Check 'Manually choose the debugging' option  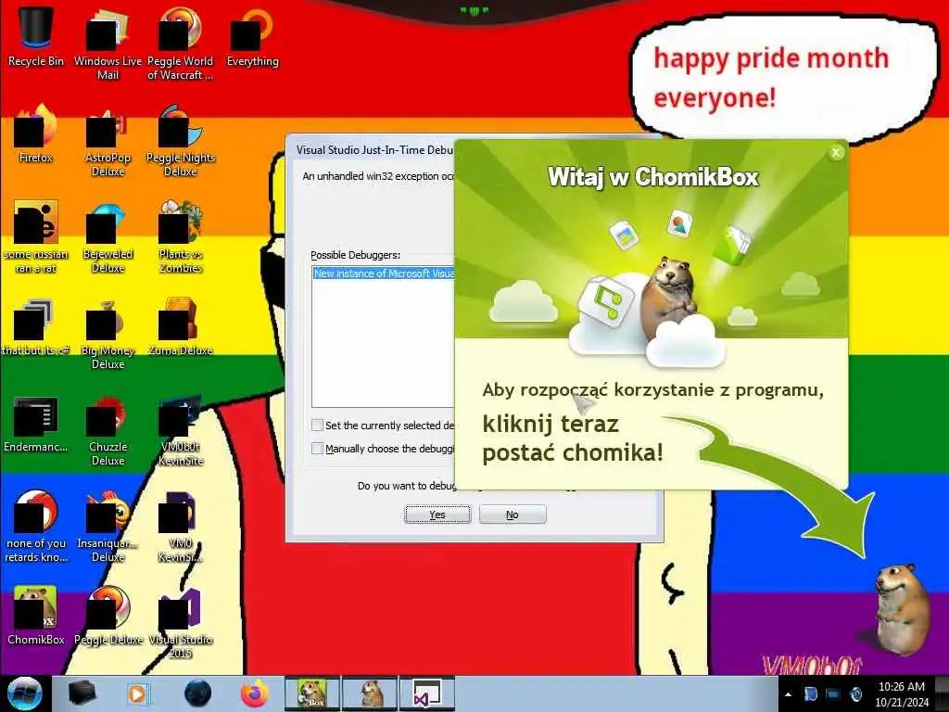(317, 448)
